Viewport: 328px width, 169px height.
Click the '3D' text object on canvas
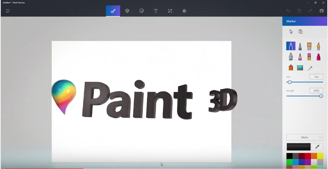[x=223, y=100]
